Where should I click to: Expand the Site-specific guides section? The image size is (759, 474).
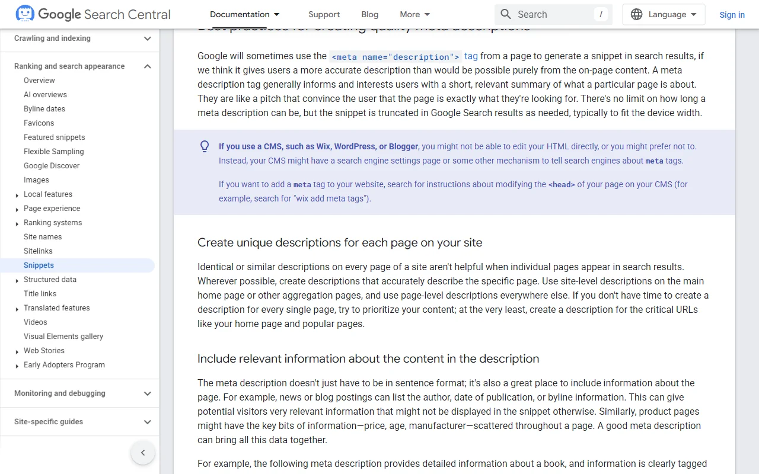click(148, 422)
